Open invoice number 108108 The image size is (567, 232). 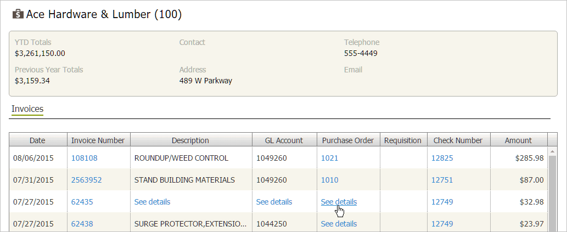click(85, 158)
